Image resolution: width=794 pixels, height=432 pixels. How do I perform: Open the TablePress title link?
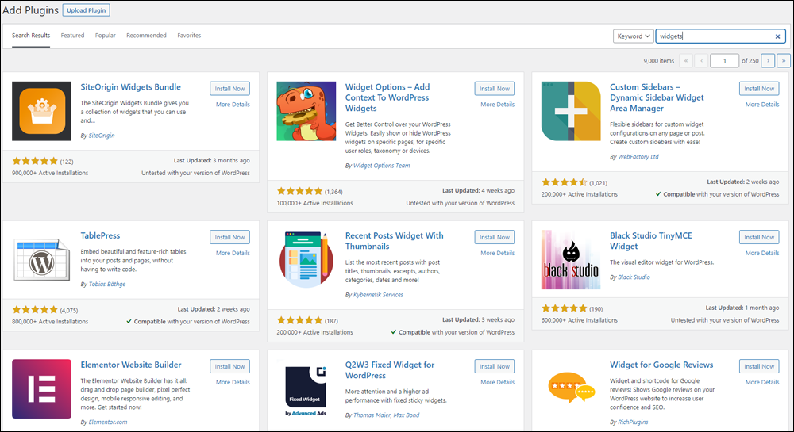pyautogui.click(x=100, y=235)
